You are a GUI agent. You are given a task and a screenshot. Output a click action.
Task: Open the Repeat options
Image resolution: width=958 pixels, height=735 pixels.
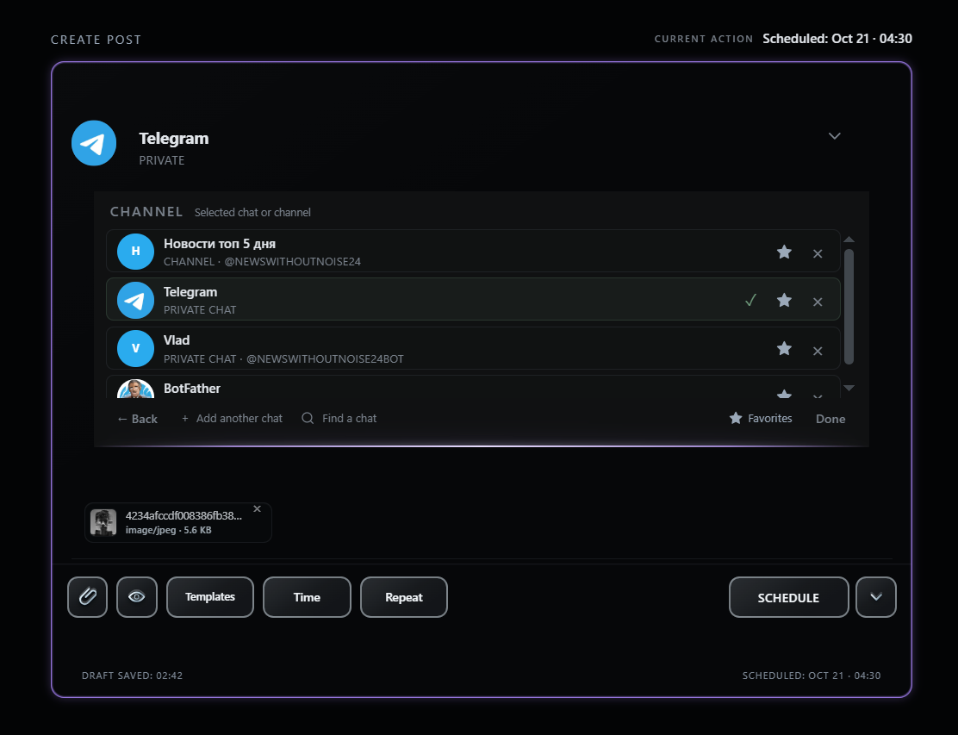[x=404, y=597]
